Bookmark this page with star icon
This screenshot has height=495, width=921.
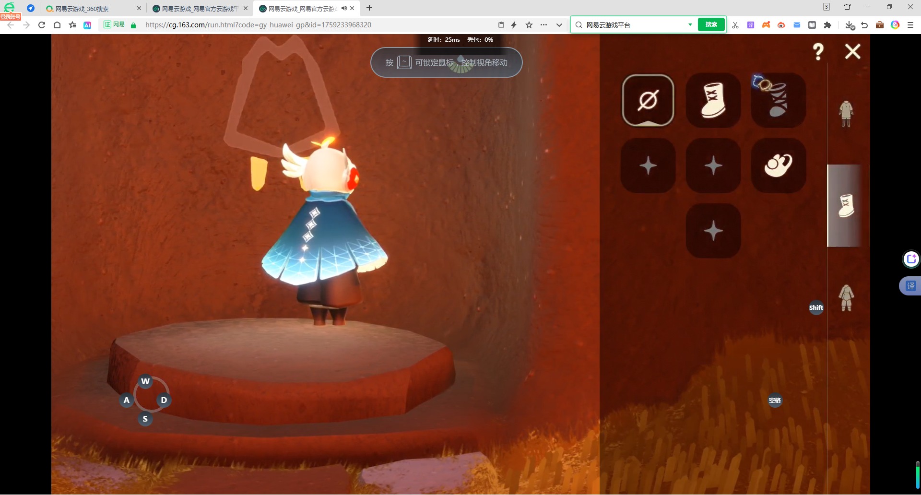pos(529,25)
